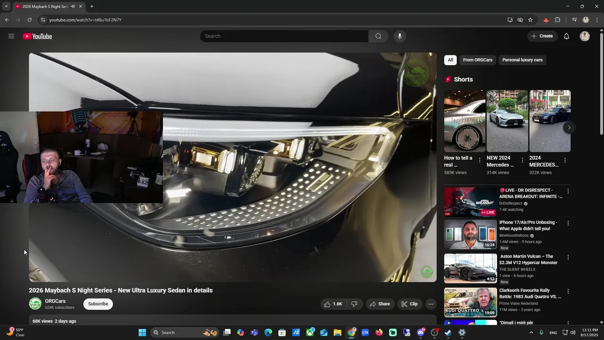Open options for 2024 MERCEDES short

pos(565,161)
